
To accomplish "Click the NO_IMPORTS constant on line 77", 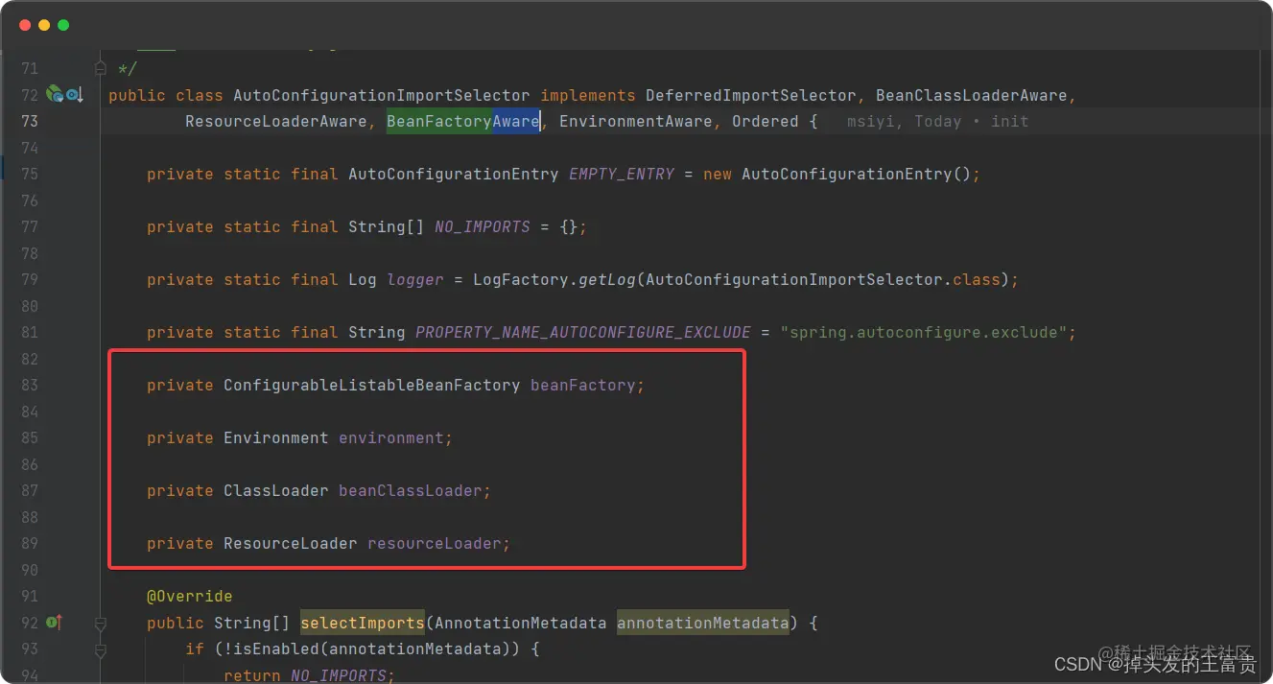I will (x=482, y=227).
